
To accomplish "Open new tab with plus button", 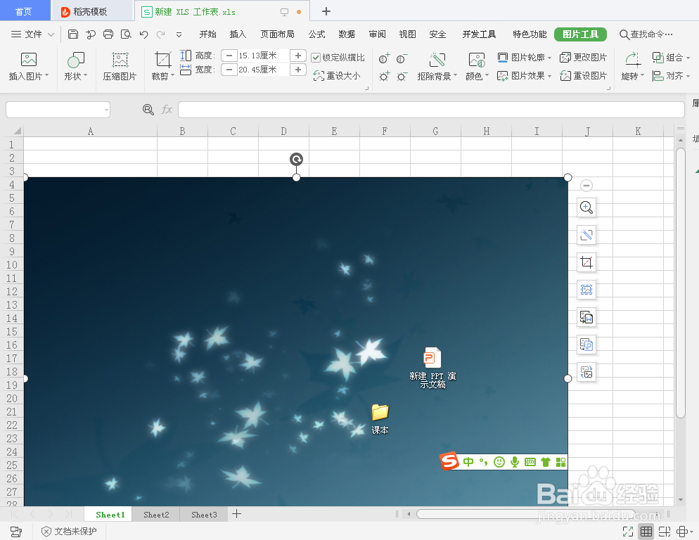I will (x=326, y=11).
